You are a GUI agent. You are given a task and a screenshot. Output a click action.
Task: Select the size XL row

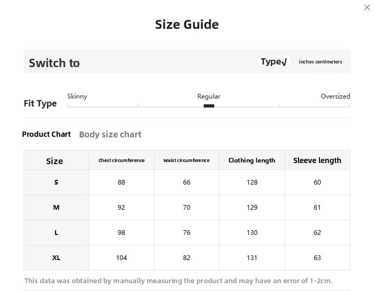pyautogui.click(x=187, y=258)
